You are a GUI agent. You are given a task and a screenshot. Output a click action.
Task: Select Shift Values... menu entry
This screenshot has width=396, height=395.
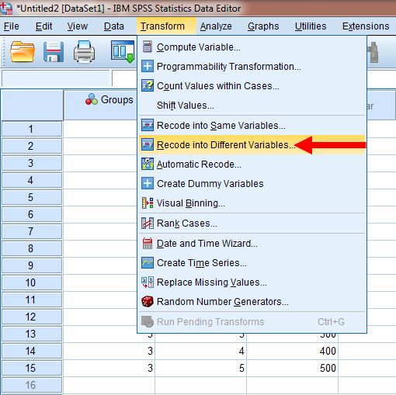252,105
